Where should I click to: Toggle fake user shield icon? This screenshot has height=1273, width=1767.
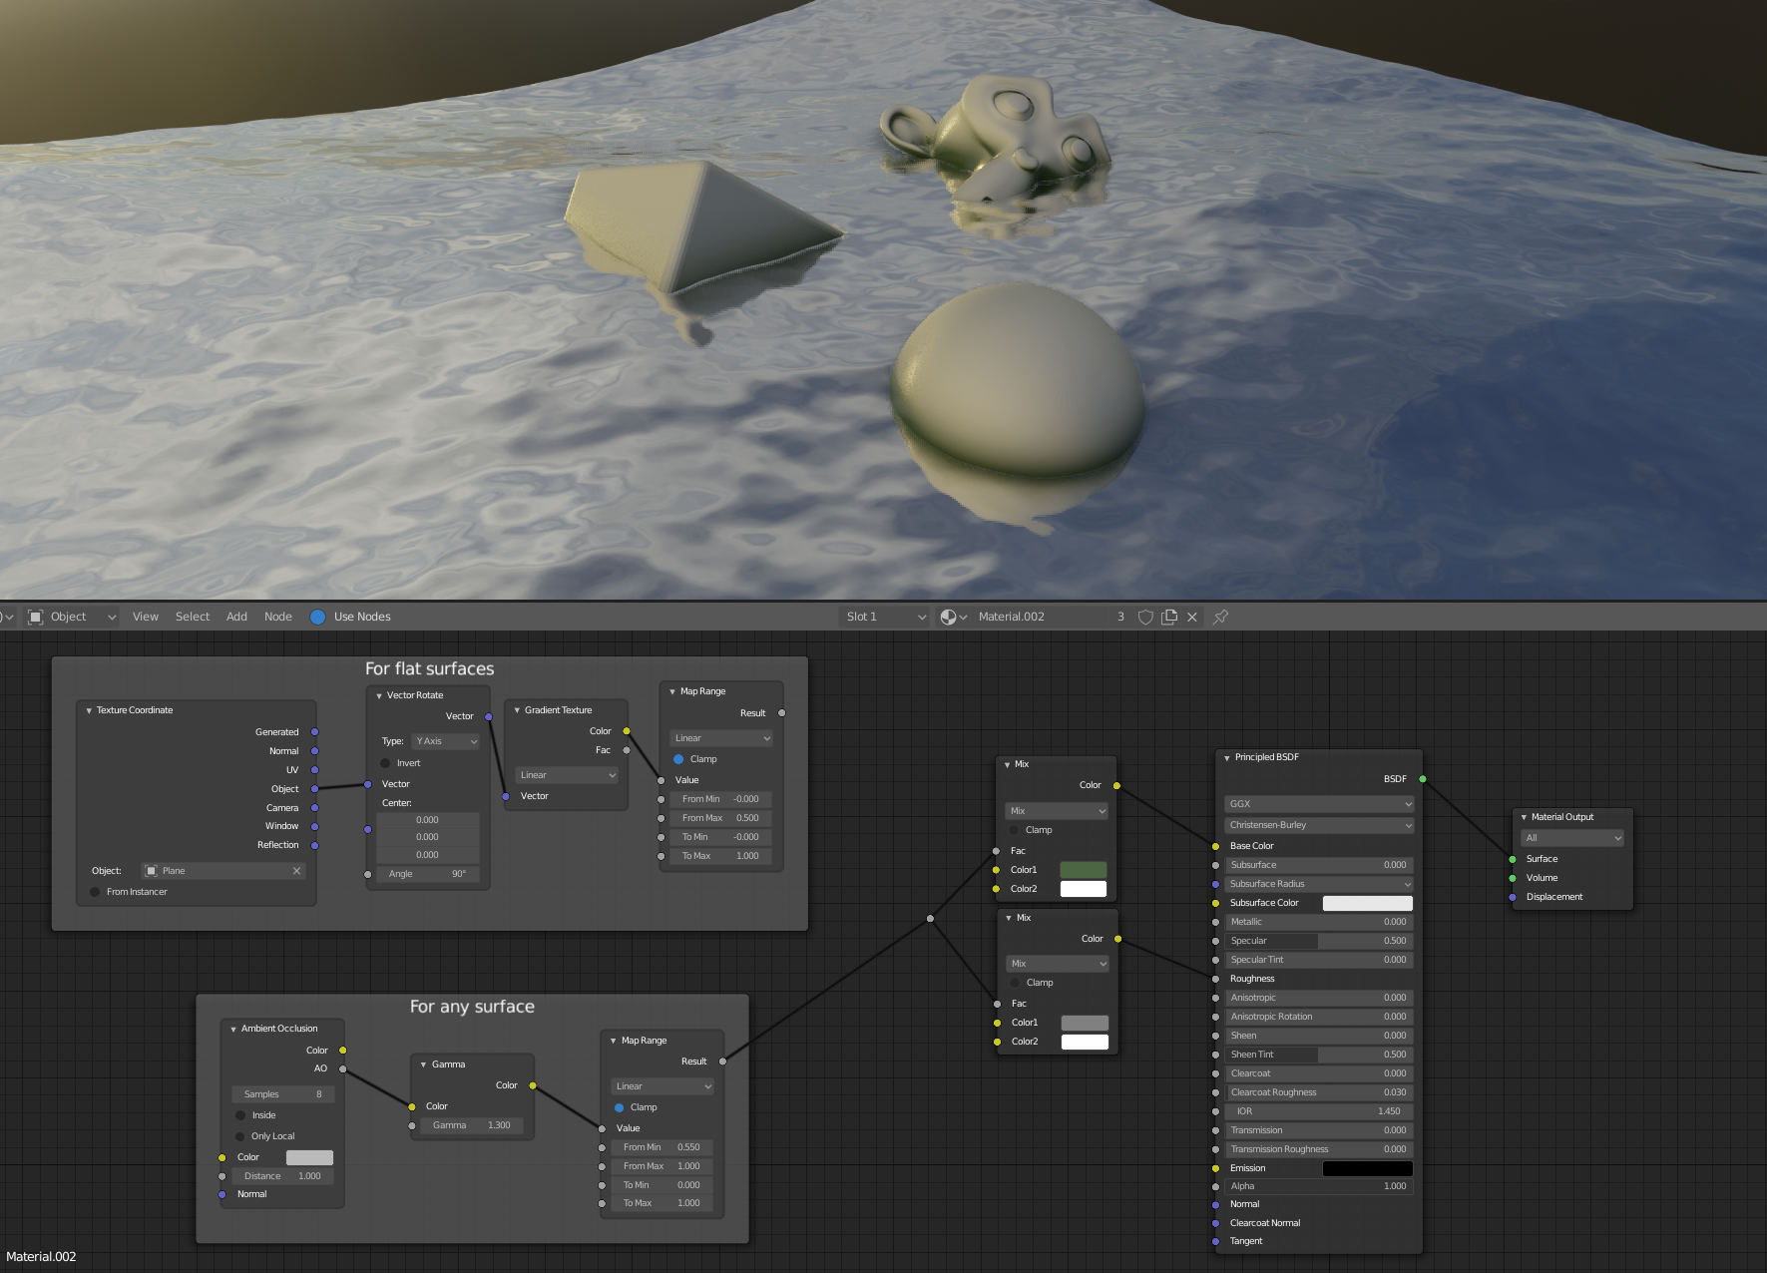pyautogui.click(x=1145, y=617)
